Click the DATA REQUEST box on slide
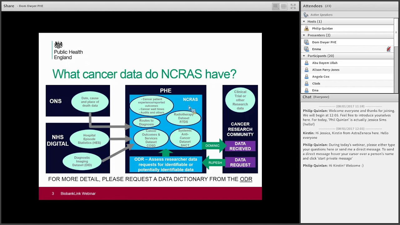Image resolution: width=400 pixels, height=225 pixels. pyautogui.click(x=240, y=162)
